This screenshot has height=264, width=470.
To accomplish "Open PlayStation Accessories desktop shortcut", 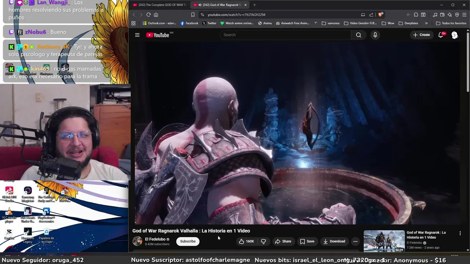I will tap(46, 215).
